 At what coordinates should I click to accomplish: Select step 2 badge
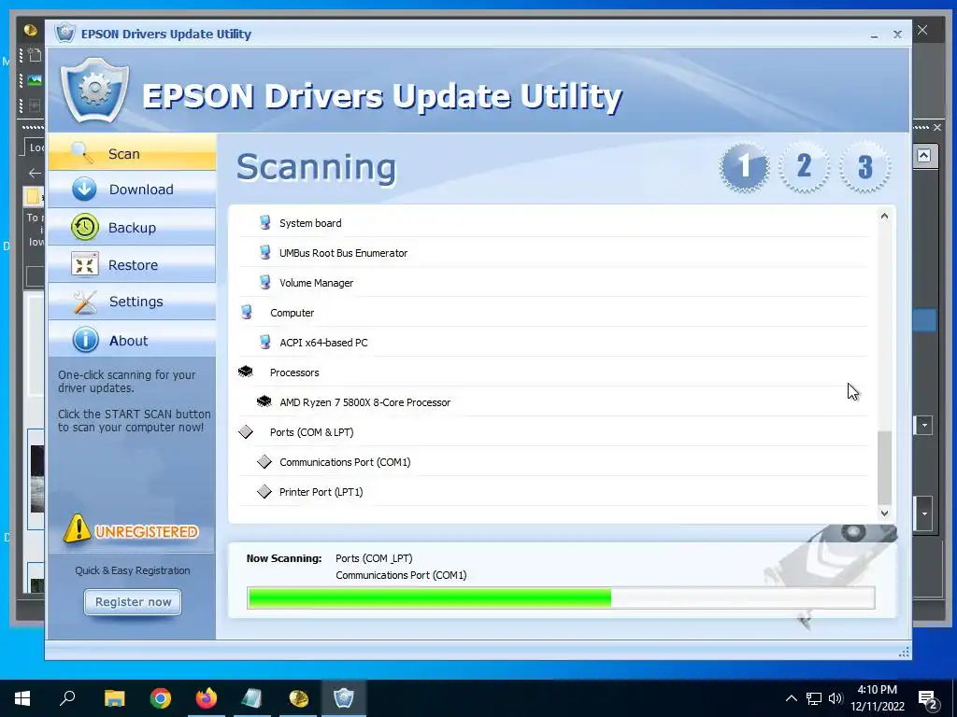[805, 166]
